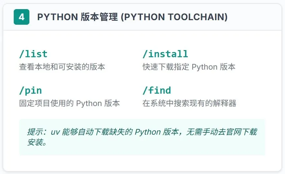Click description "在系统中搜索现有的解释器"
This screenshot has height=174, width=285.
189,103
